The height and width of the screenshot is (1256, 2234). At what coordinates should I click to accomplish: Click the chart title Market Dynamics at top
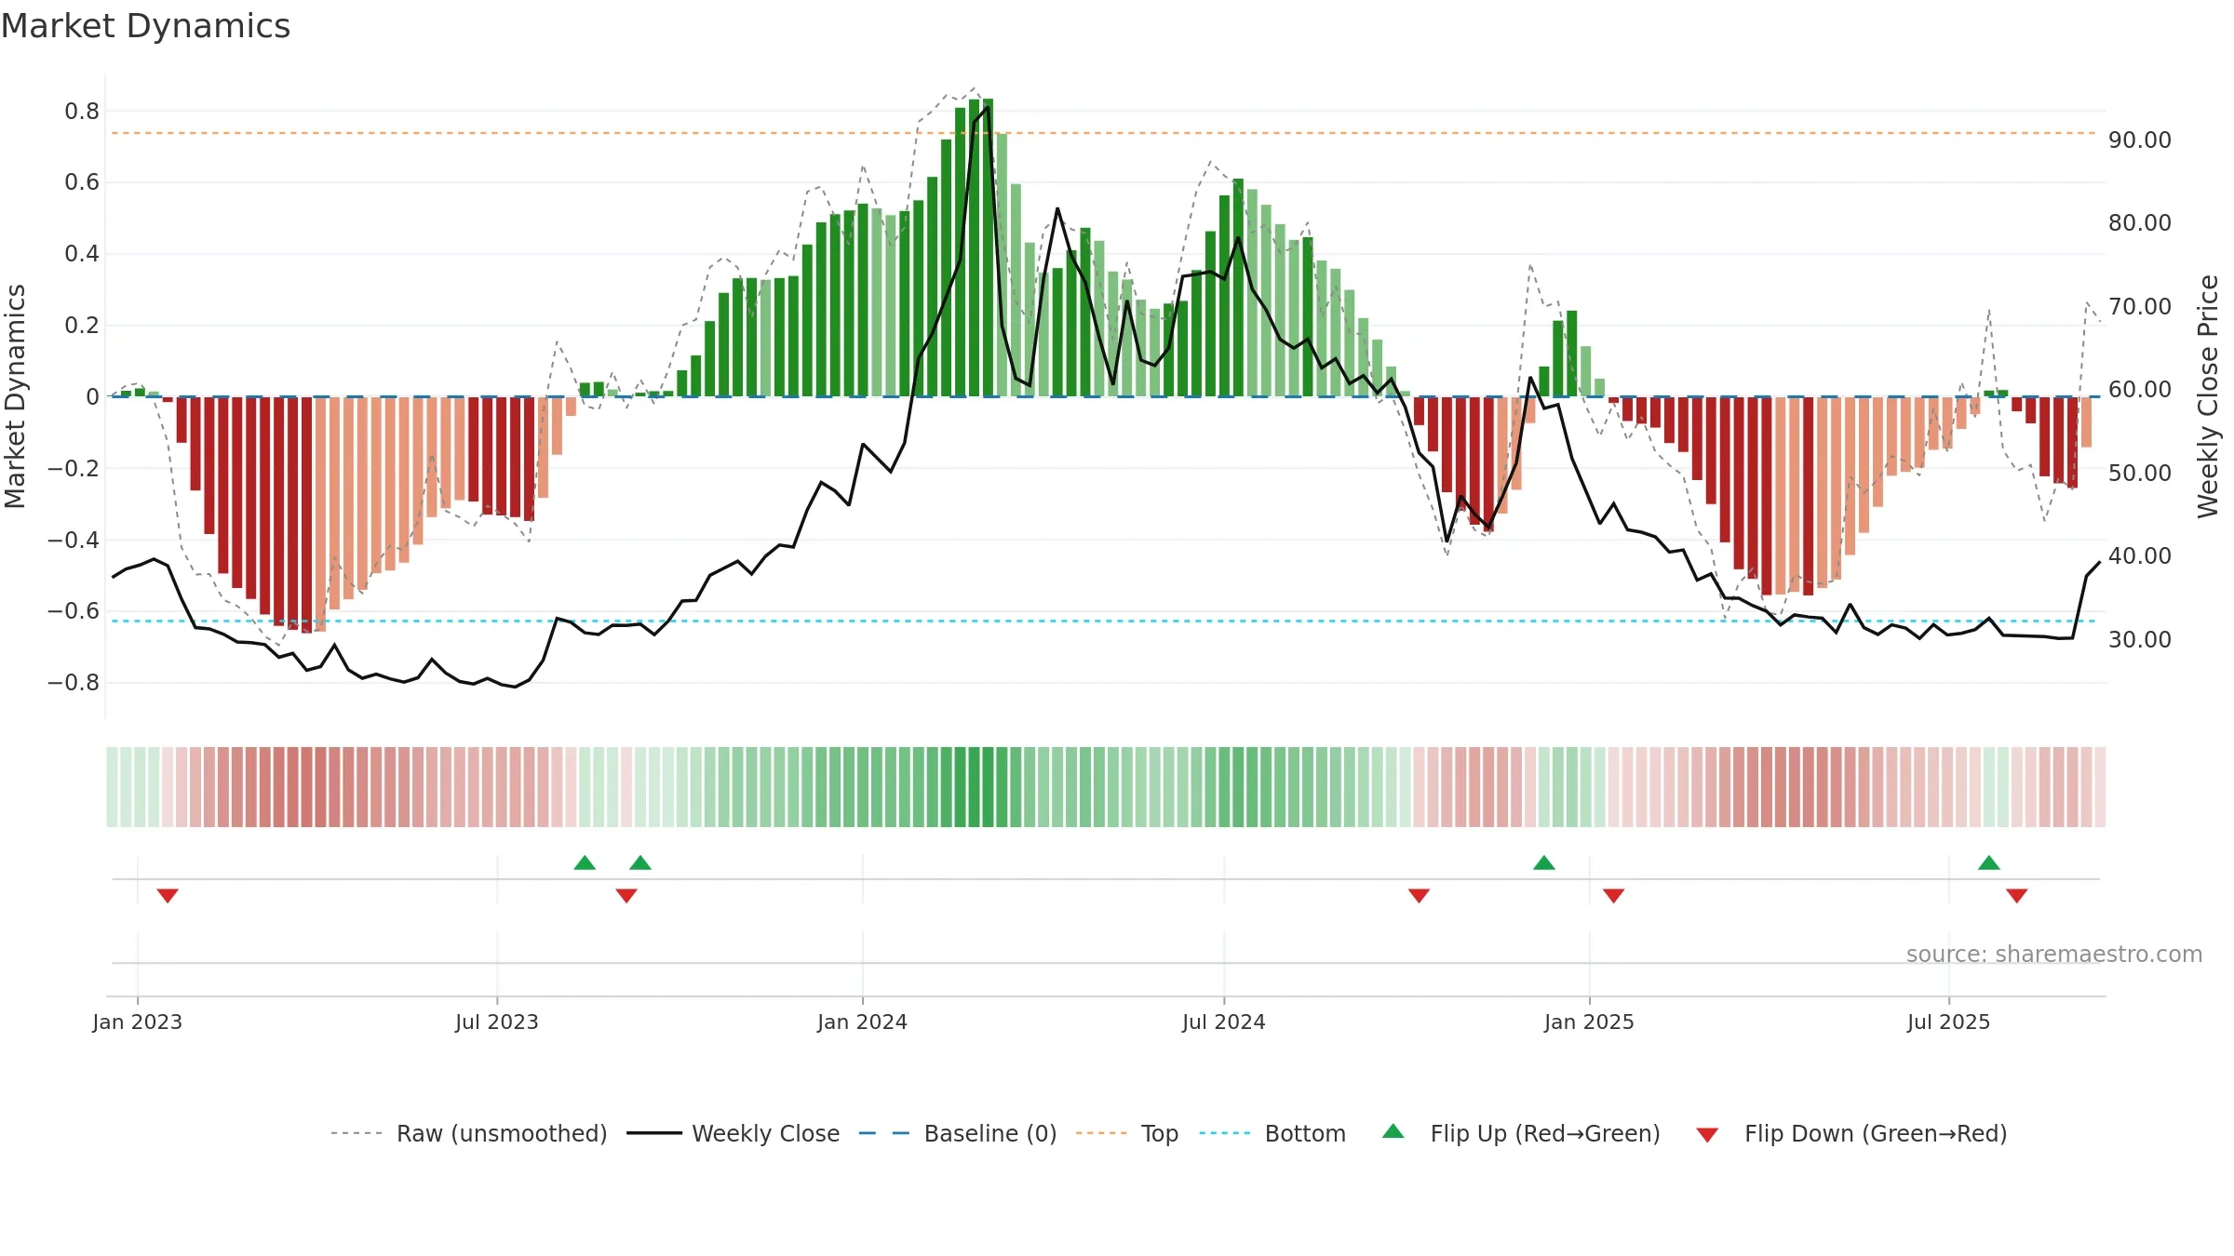[x=145, y=26]
